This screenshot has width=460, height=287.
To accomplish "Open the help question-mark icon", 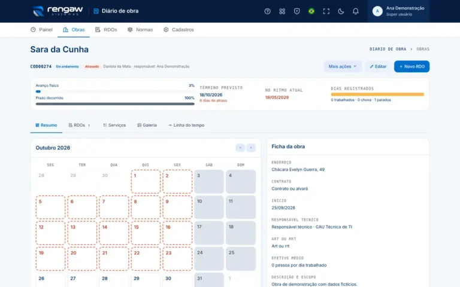I will coord(267,11).
